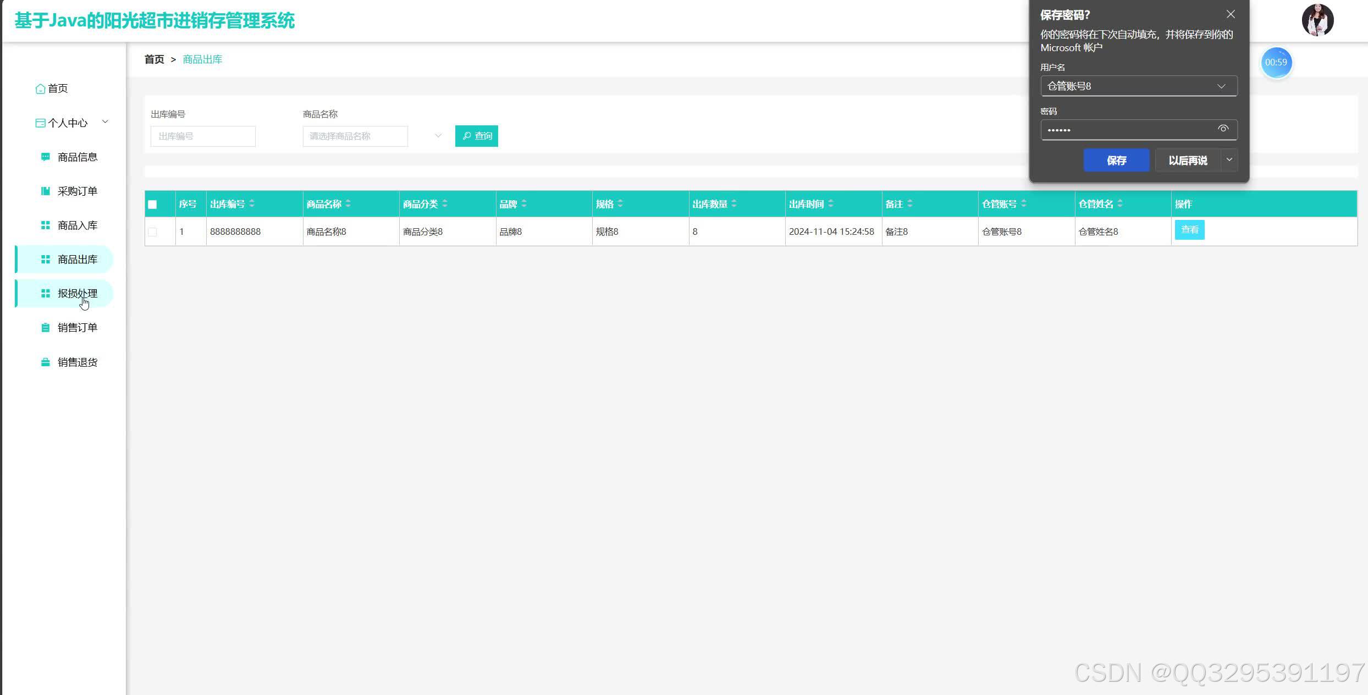
Task: Expand options arrow next to 以后再说
Action: coord(1229,160)
